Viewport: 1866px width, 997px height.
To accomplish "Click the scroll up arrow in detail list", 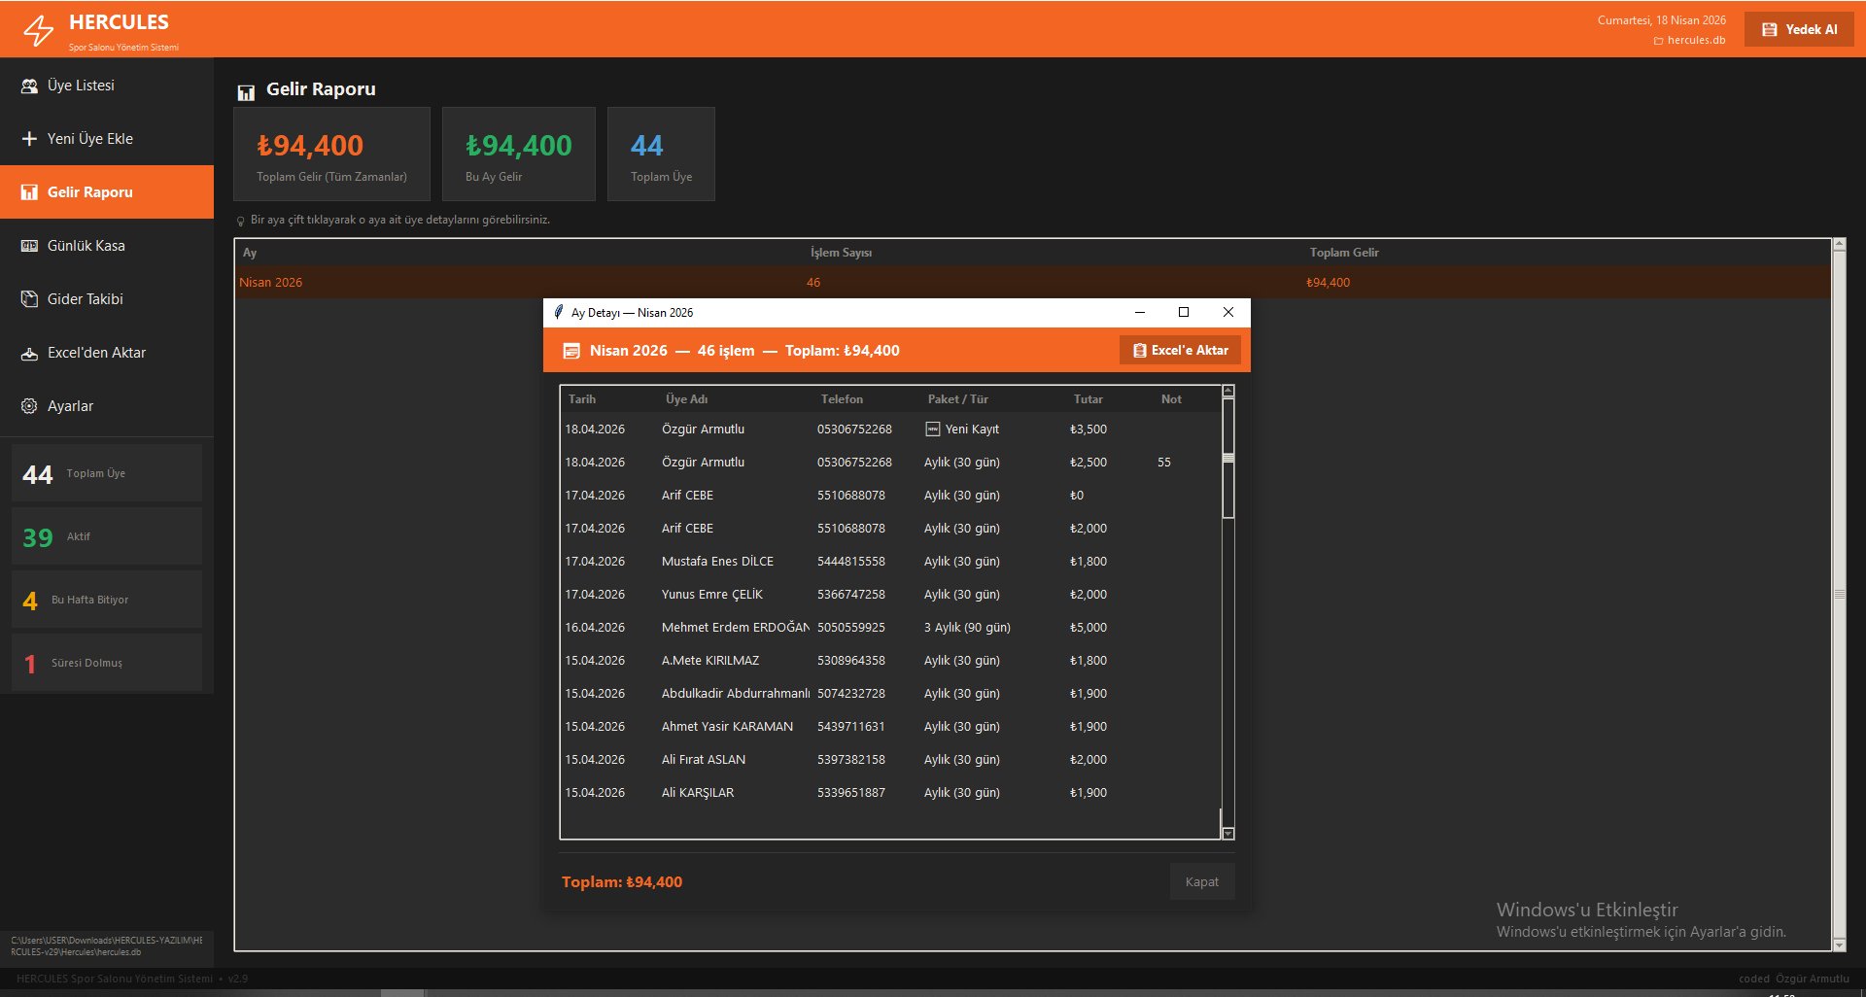I will click(1228, 392).
